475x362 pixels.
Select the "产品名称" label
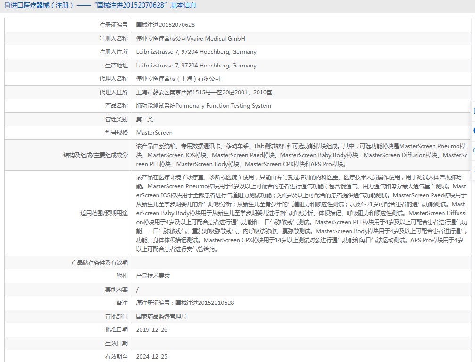pos(117,106)
